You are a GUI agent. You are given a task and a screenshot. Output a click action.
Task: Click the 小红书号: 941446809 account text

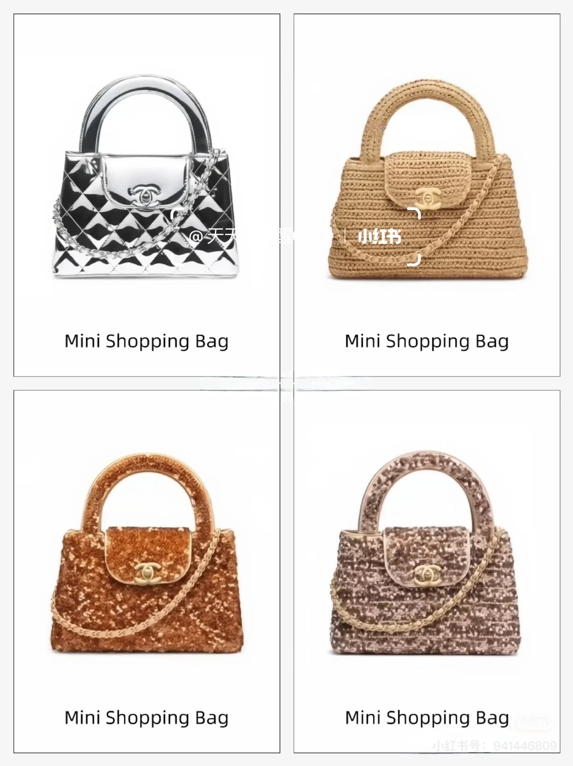(494, 746)
